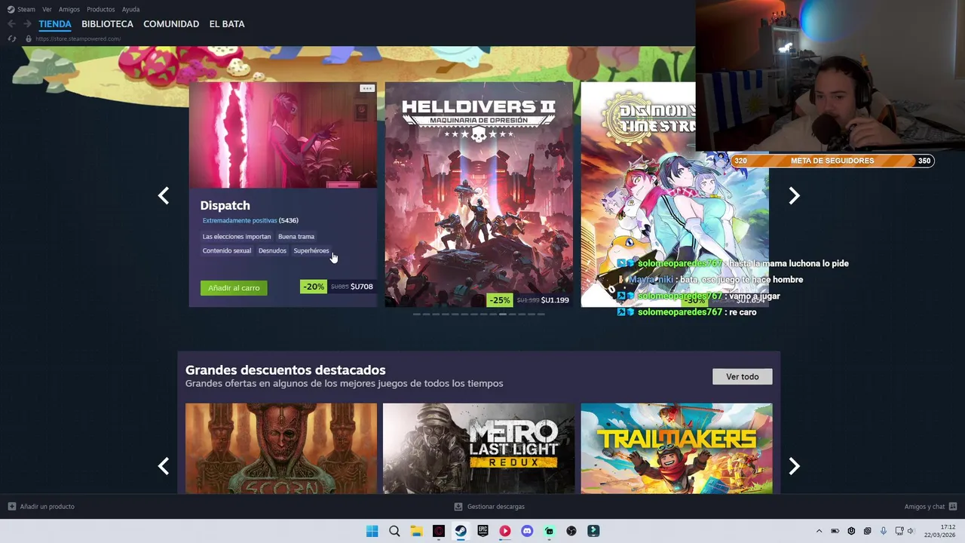Switch to Steam in the taskbar
965x543 pixels.
tap(461, 531)
